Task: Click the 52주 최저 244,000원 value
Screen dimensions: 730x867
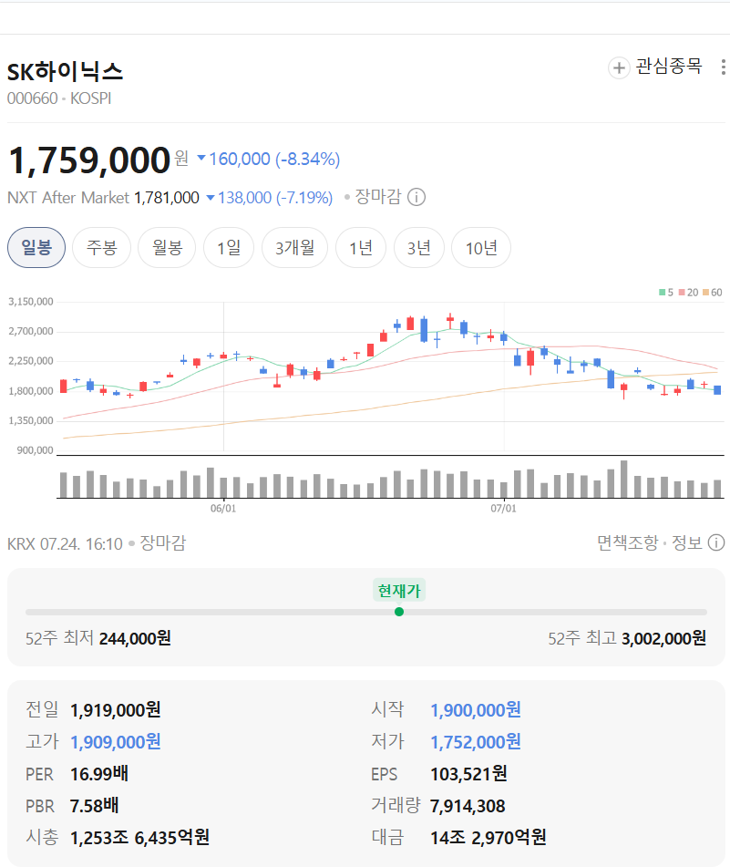Action: point(135,639)
